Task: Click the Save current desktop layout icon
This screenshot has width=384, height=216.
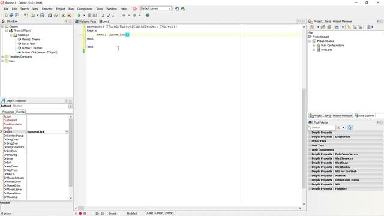Action: (x=177, y=8)
